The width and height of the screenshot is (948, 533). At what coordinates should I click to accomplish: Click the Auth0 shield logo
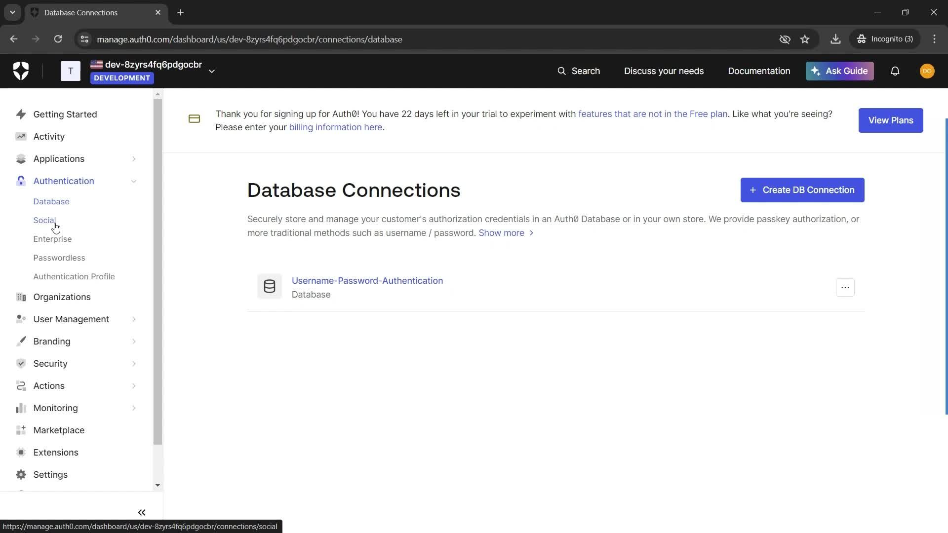coord(21,71)
